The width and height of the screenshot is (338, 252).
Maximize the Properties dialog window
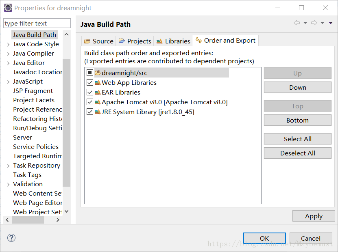point(301,8)
